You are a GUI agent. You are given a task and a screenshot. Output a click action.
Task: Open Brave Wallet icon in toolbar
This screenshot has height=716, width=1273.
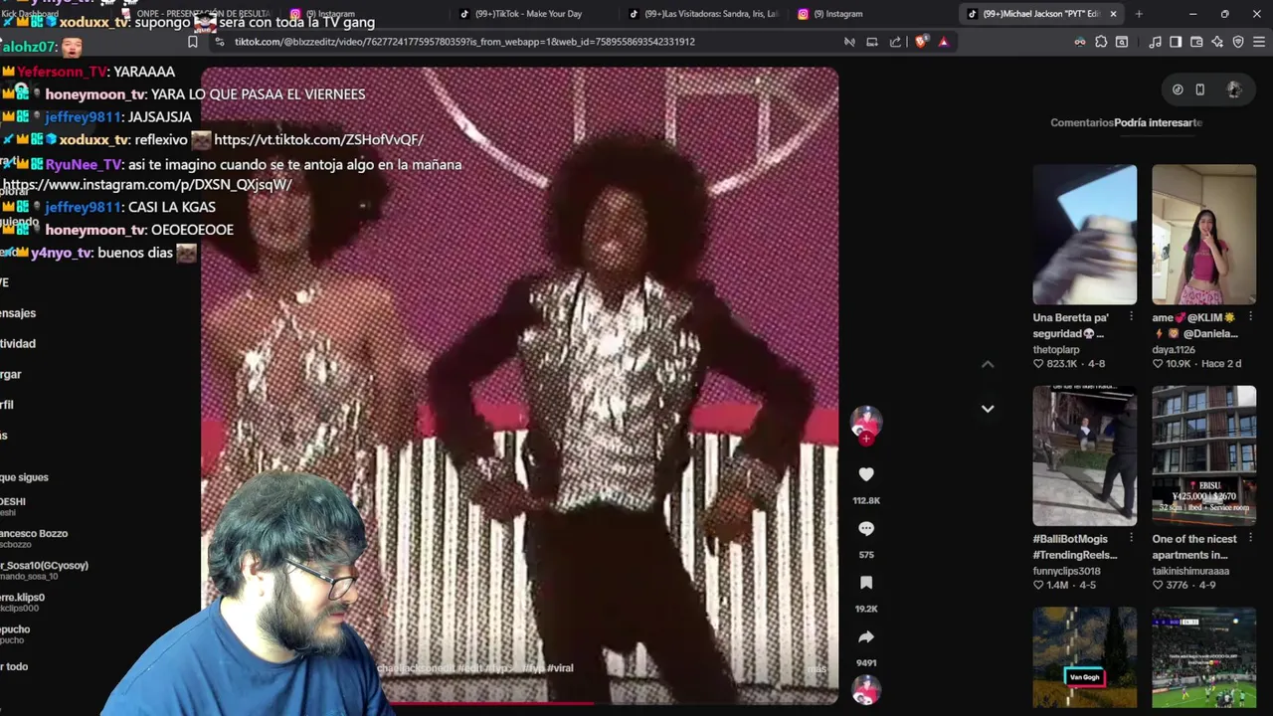[x=1196, y=42]
